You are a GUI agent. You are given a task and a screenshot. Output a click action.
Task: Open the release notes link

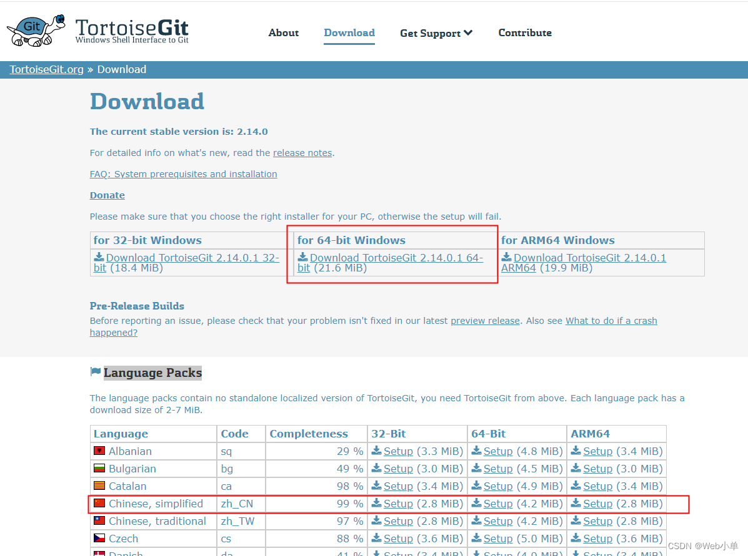(x=302, y=153)
